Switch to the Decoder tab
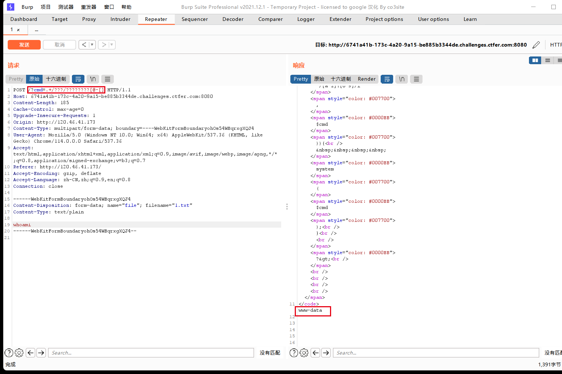 (233, 19)
